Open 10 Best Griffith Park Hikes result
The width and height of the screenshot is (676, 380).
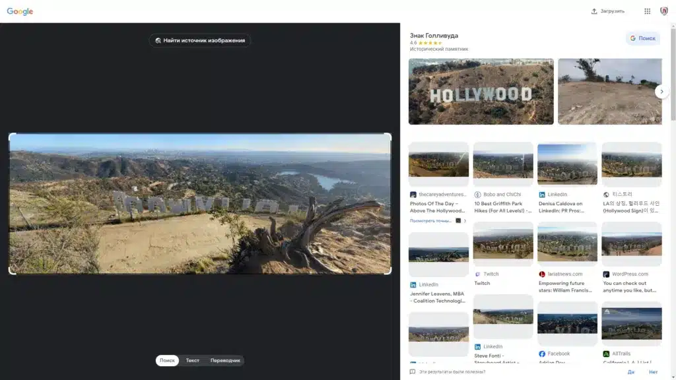coord(503,207)
